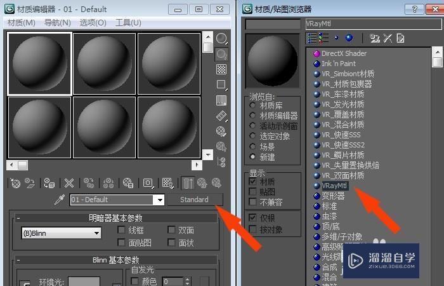Viewport: 444px width, 286px height.
Task: Click the 环境光 color swatch
Action: pyautogui.click(x=84, y=282)
